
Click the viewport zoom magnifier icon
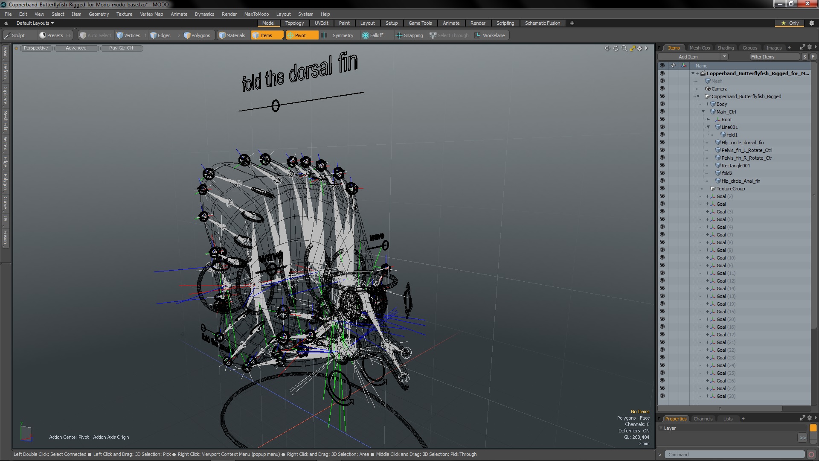[x=624, y=48]
